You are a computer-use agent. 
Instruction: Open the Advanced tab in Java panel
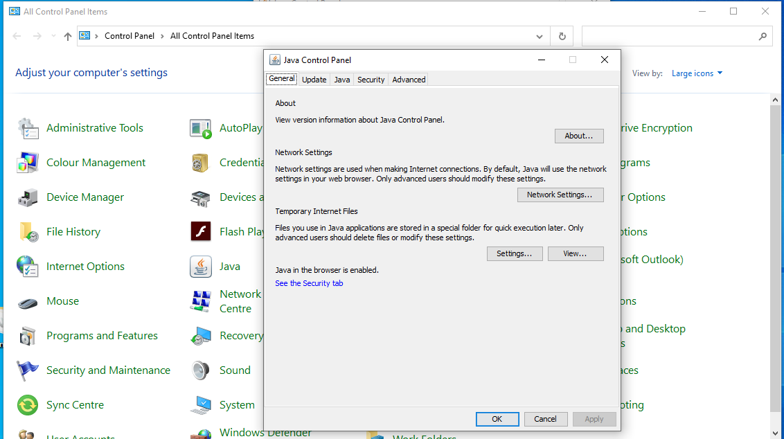tap(409, 80)
